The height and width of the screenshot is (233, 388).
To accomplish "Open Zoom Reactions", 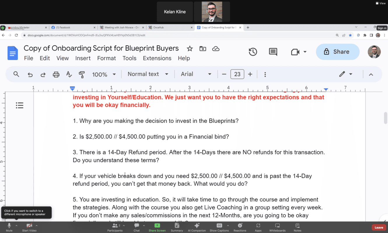I will [x=240, y=227].
